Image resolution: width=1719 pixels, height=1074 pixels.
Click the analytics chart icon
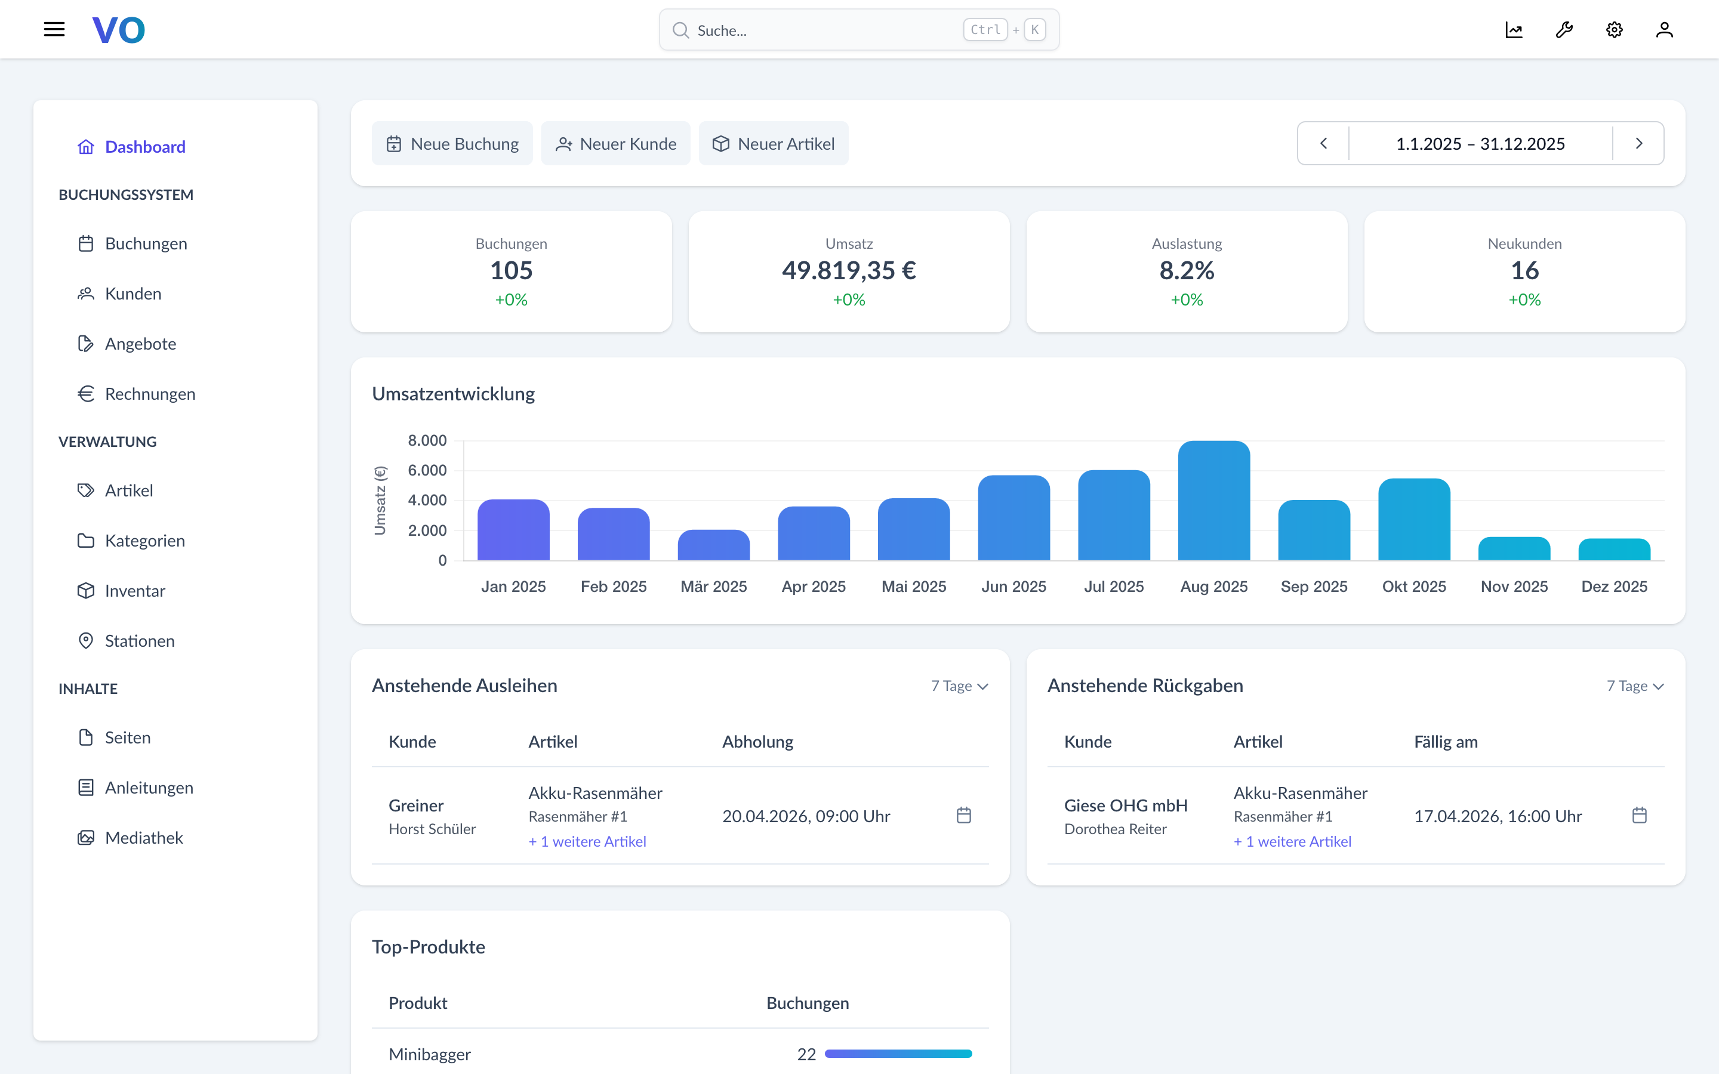tap(1514, 29)
